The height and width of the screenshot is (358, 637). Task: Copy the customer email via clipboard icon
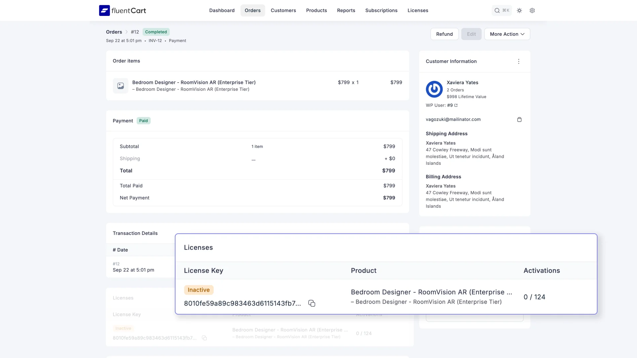[519, 120]
